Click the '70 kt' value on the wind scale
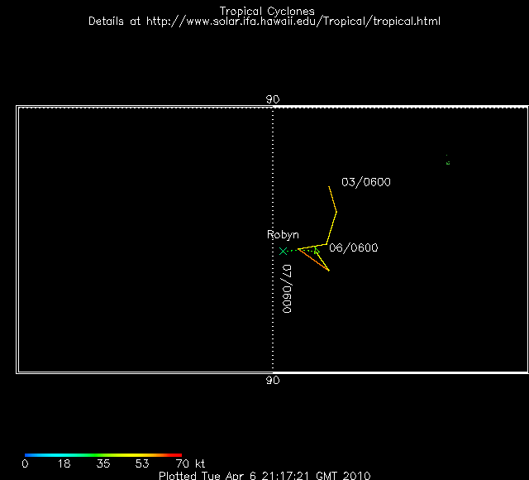Image resolution: width=529 pixels, height=480 pixels. pos(190,463)
